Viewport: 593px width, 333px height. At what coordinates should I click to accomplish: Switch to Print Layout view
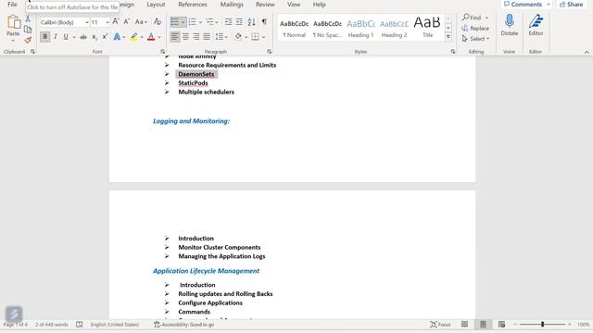click(483, 325)
